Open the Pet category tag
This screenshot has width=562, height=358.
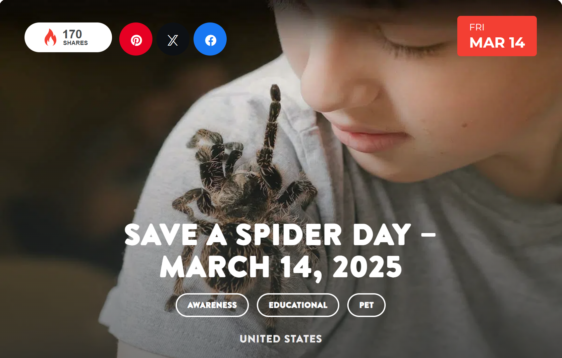click(x=366, y=305)
